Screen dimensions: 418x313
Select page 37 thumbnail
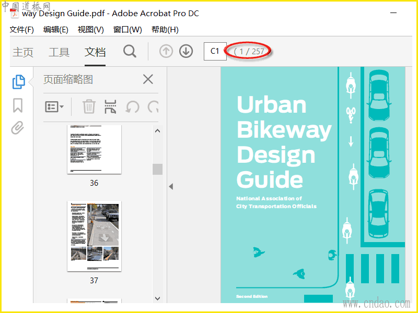click(x=95, y=236)
